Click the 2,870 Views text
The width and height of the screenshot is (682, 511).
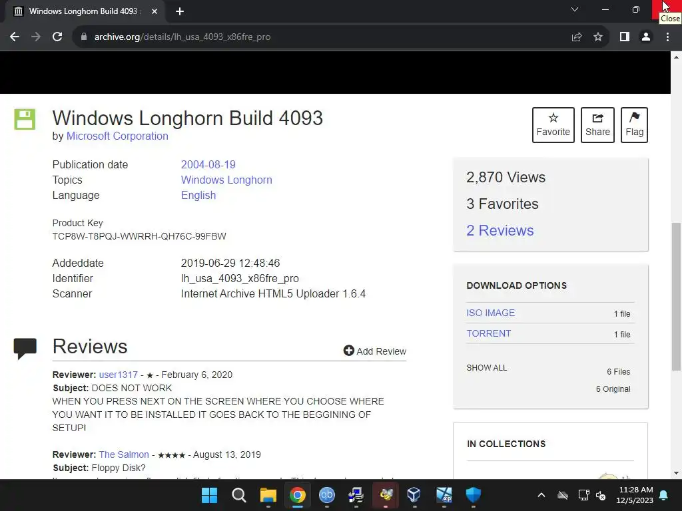tap(506, 177)
